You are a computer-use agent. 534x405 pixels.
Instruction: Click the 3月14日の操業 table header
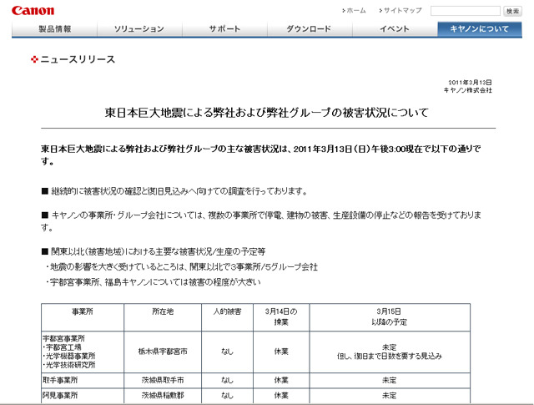[x=281, y=316]
